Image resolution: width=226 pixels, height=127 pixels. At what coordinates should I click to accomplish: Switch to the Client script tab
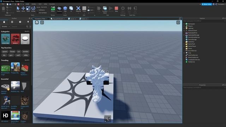point(83,19)
